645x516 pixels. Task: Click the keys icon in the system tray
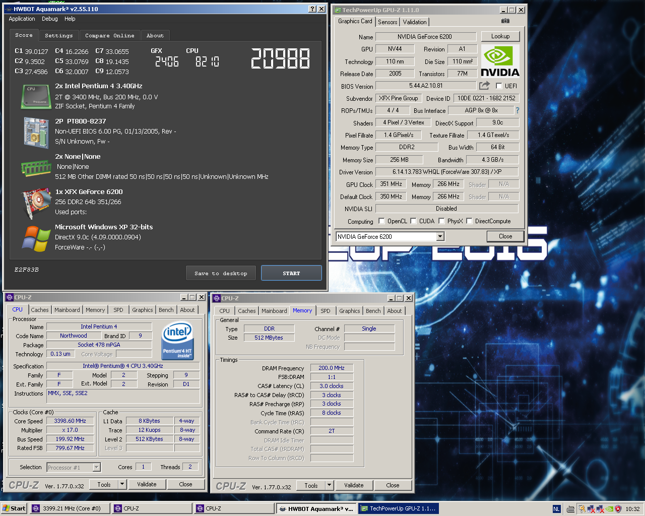coord(582,509)
